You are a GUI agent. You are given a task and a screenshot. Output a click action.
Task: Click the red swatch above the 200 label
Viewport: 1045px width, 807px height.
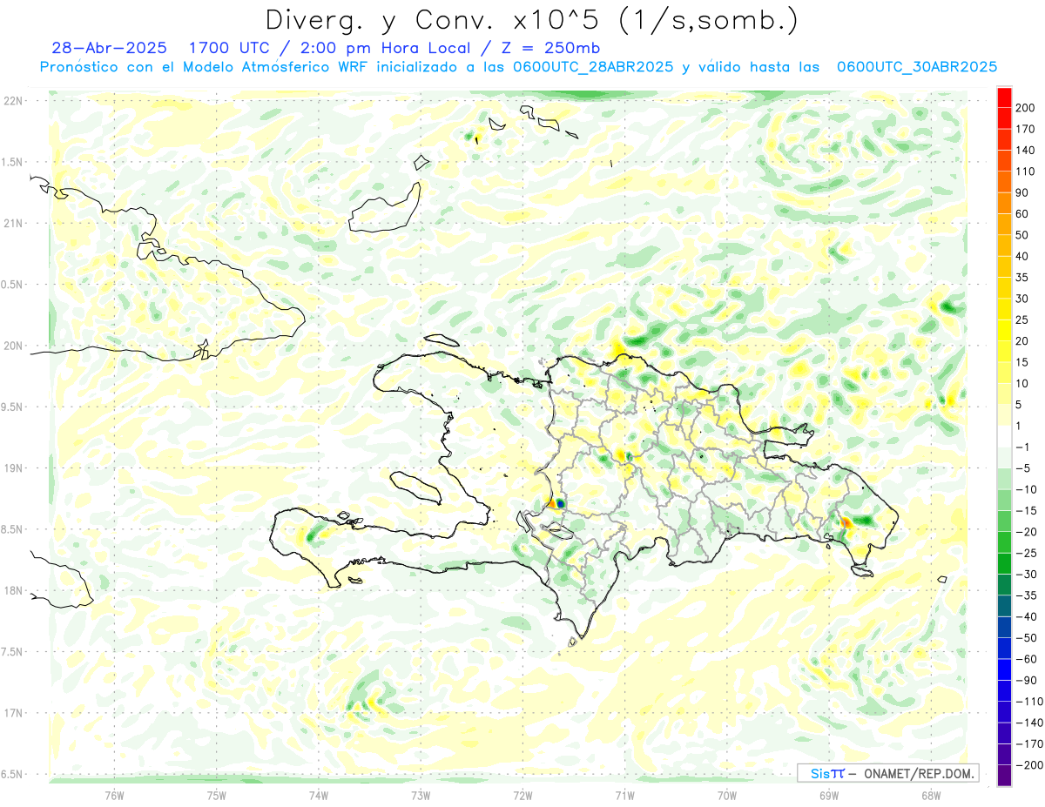tap(1005, 97)
